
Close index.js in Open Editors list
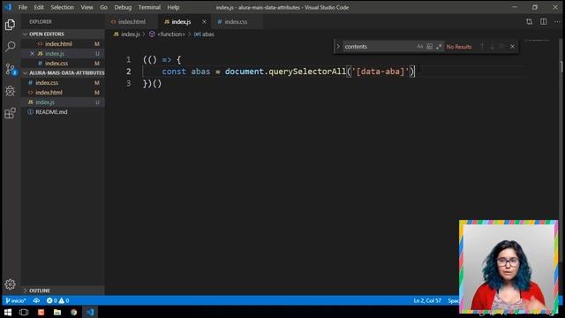pyautogui.click(x=32, y=53)
